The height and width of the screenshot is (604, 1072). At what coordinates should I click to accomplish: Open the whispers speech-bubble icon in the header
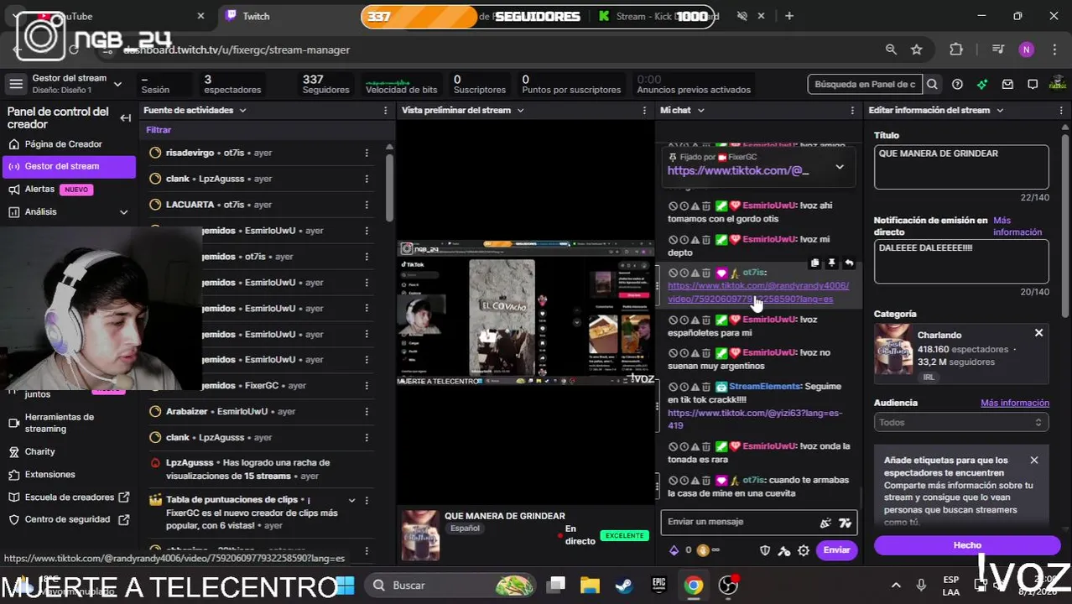click(x=1033, y=84)
